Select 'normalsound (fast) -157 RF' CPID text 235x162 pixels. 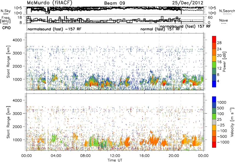tap(54, 29)
